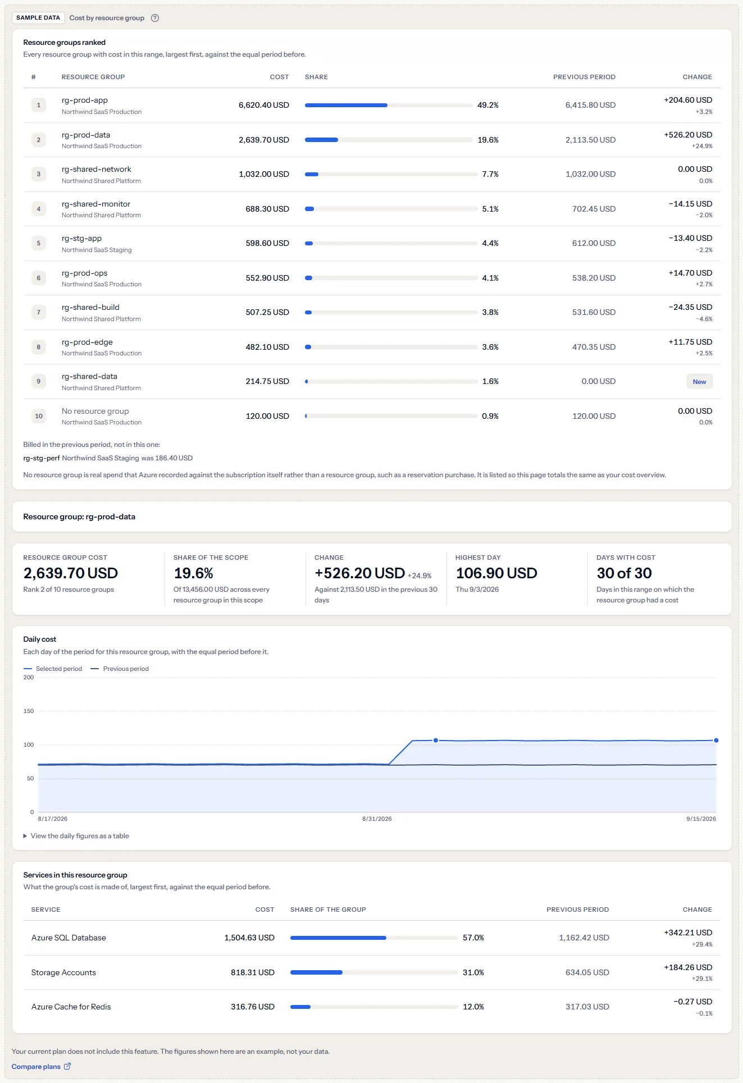Click the rg-stg-perf entry under billed previously
This screenshot has width=743, height=1083.
coord(42,458)
